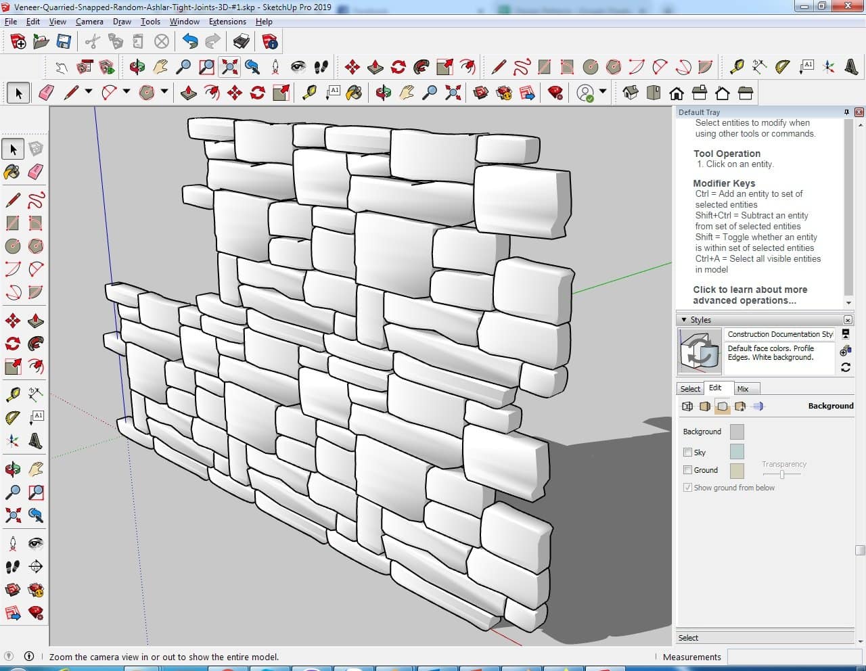Viewport: 866px width, 671px height.
Task: Collapse the Styles panel triangle
Action: tap(684, 319)
